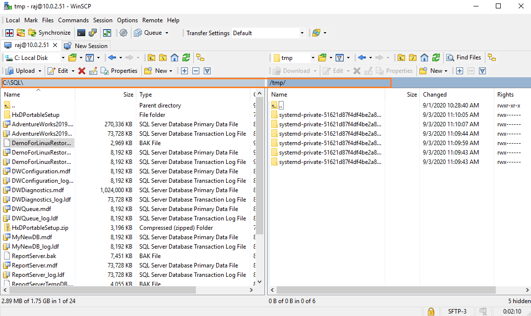
Task: Go to local home directory
Action: tap(175, 57)
